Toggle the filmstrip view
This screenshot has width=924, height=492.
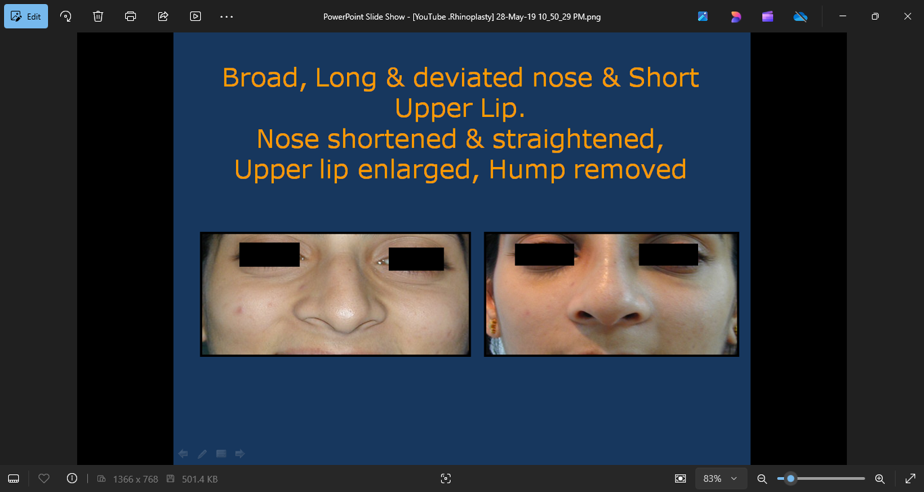pos(14,478)
